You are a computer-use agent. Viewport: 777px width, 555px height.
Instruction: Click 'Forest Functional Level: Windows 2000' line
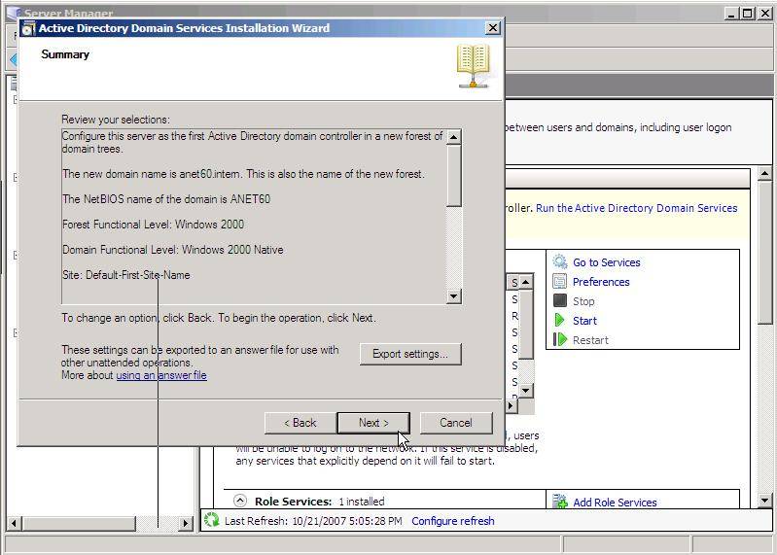click(153, 225)
